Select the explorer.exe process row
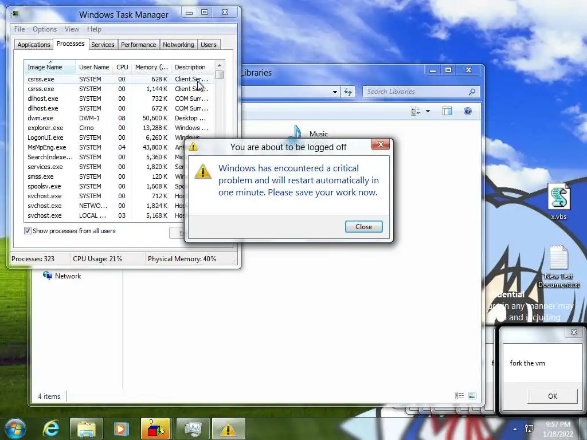The width and height of the screenshot is (587, 440). (119, 128)
